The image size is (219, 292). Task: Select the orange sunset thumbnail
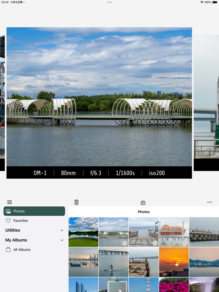tap(174, 262)
